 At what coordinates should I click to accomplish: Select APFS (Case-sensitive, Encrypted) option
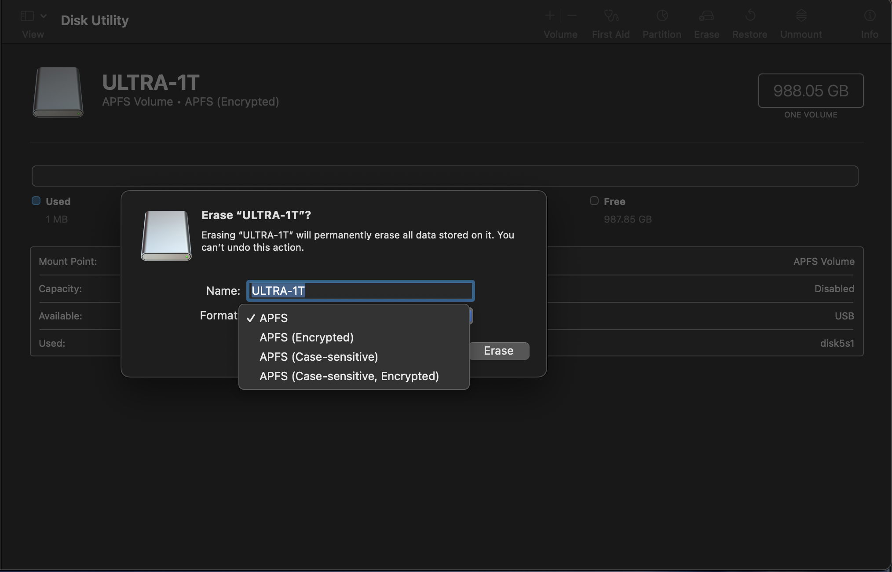pos(349,376)
